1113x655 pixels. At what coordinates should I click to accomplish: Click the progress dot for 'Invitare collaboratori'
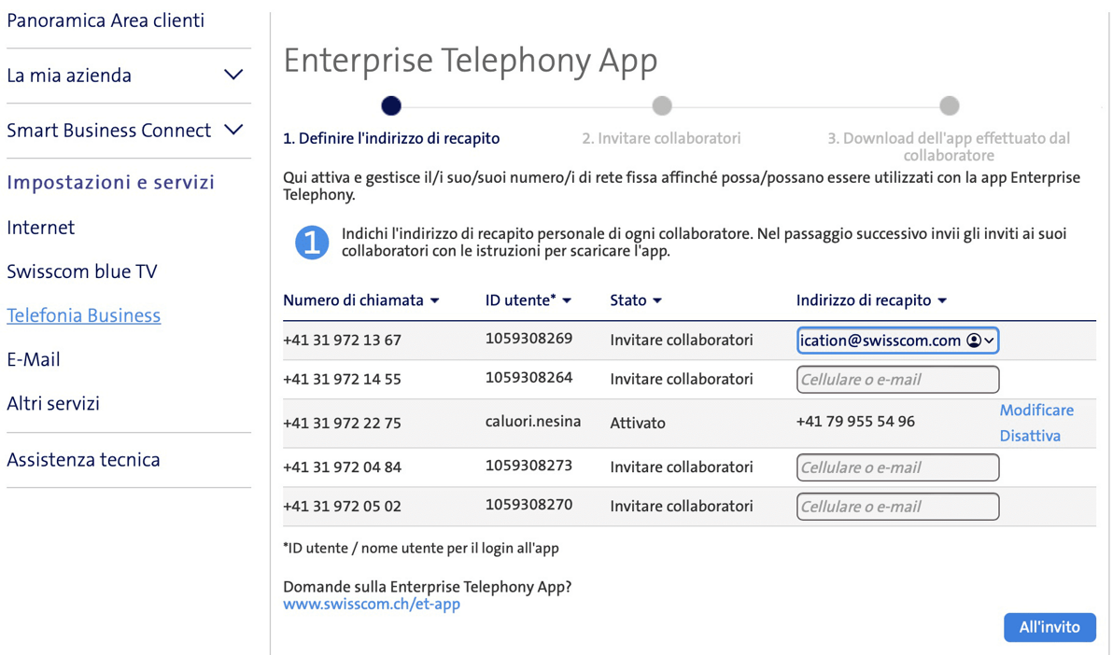click(662, 105)
